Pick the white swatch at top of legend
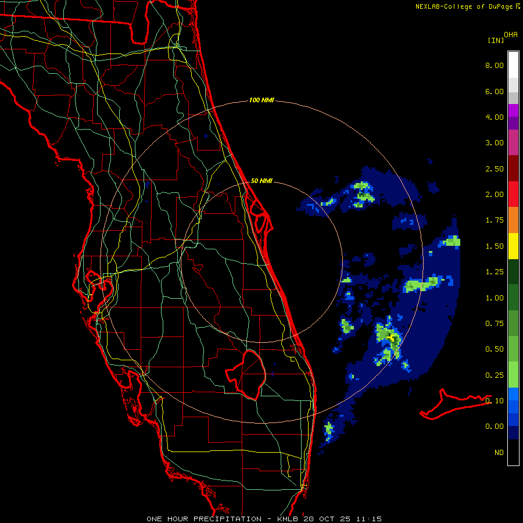Viewport: 523px width, 523px height. pos(513,65)
